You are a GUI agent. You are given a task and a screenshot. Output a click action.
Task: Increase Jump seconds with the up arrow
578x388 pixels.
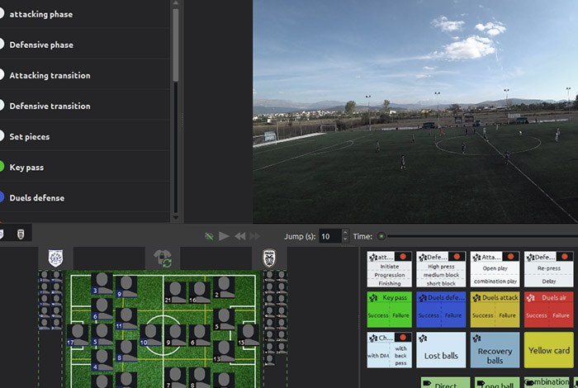(x=345, y=233)
